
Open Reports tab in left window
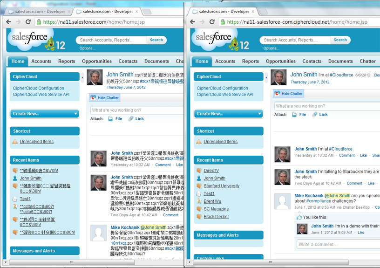(x=67, y=61)
